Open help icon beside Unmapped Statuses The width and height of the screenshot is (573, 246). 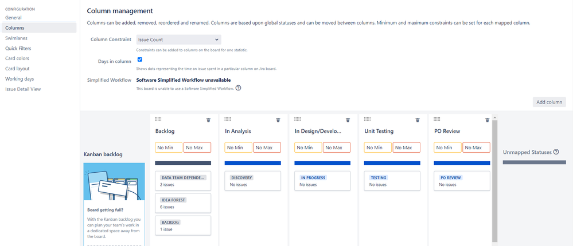[x=556, y=152]
